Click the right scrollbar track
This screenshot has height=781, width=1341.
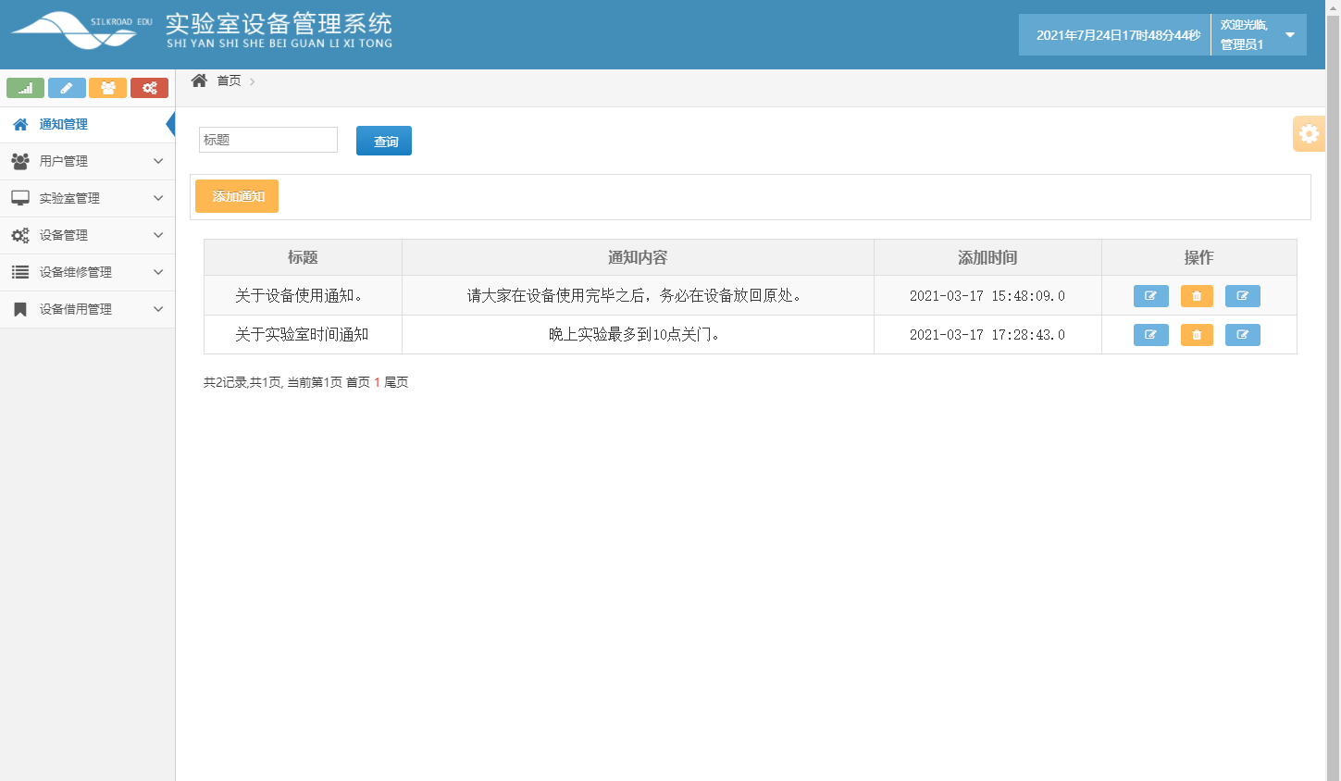(x=1335, y=370)
